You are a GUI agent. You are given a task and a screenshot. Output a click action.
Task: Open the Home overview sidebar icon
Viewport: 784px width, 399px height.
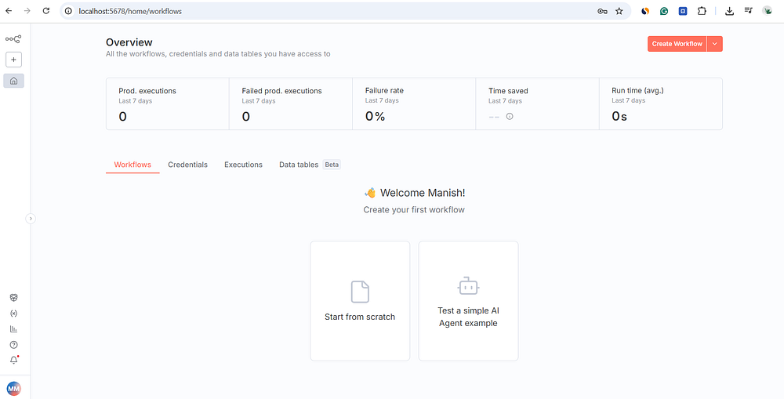[13, 81]
